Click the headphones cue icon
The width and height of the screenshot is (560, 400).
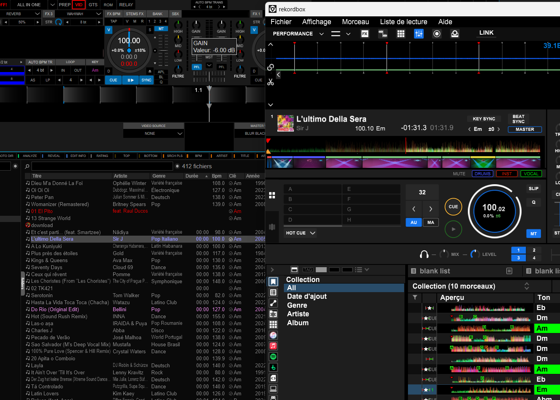[424, 254]
